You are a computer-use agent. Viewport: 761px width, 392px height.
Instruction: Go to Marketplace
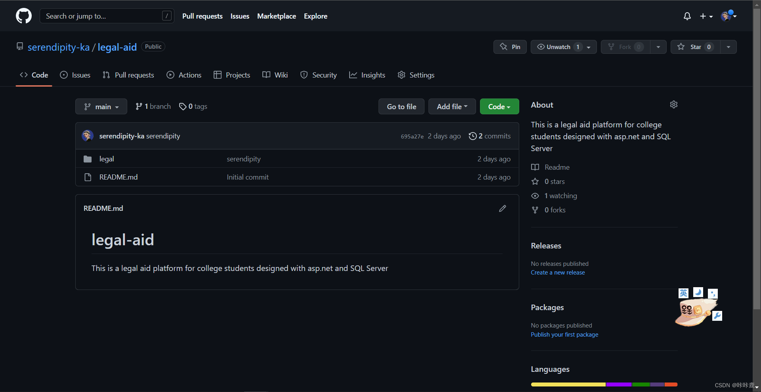[277, 16]
